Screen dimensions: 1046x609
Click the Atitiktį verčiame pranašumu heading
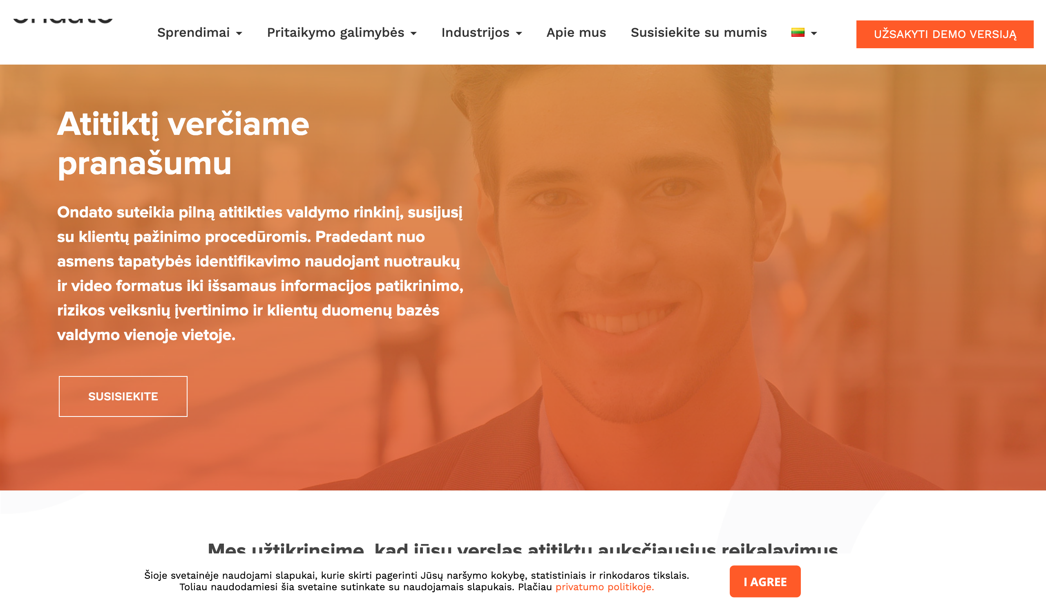[183, 143]
